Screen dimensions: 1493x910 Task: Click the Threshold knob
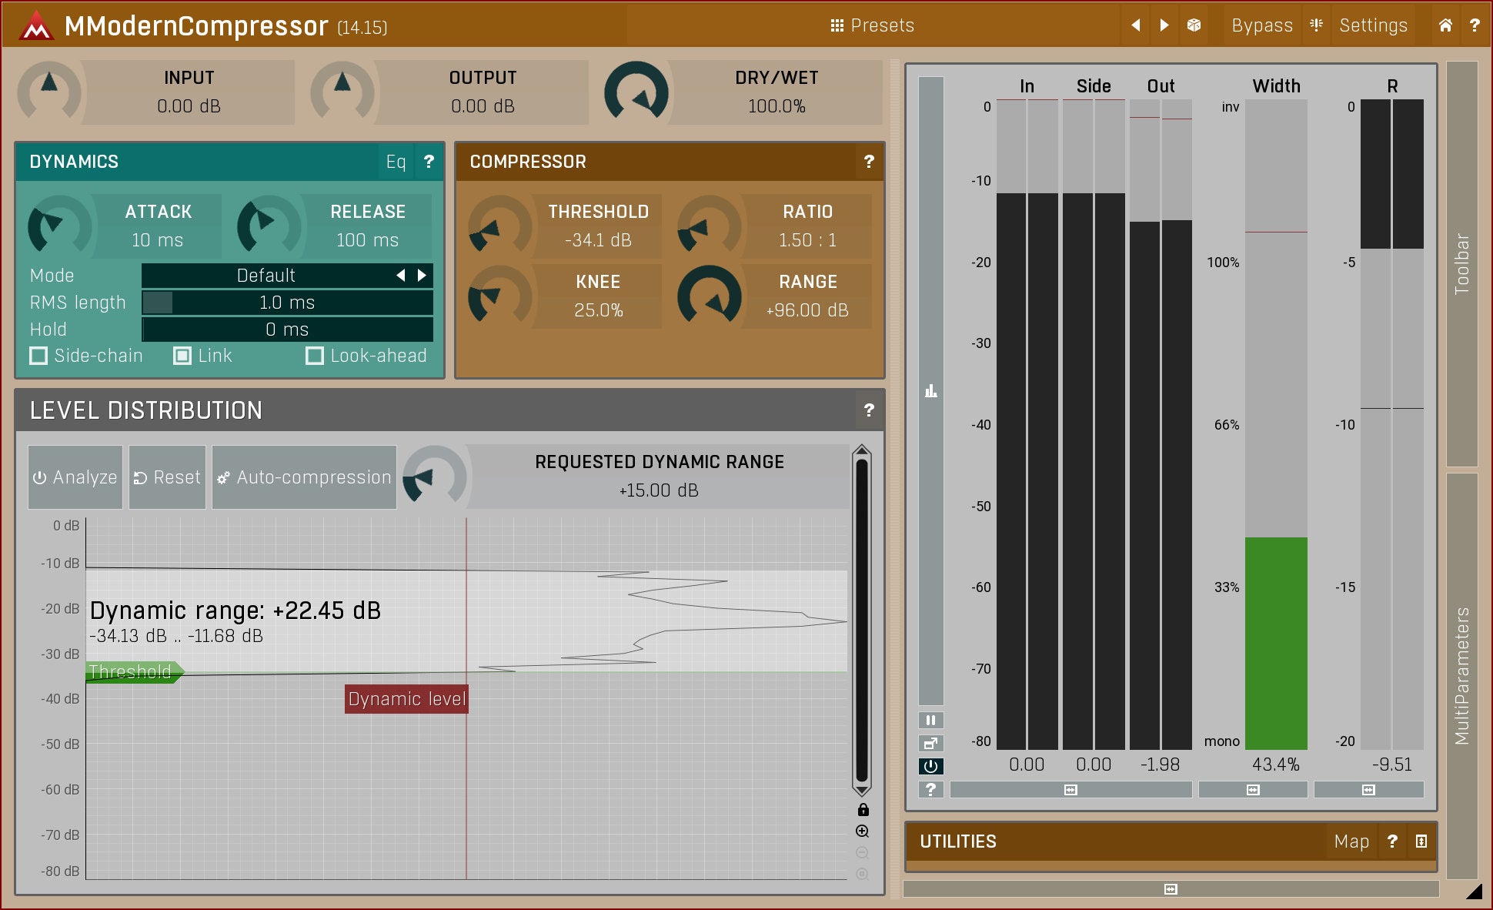(499, 227)
